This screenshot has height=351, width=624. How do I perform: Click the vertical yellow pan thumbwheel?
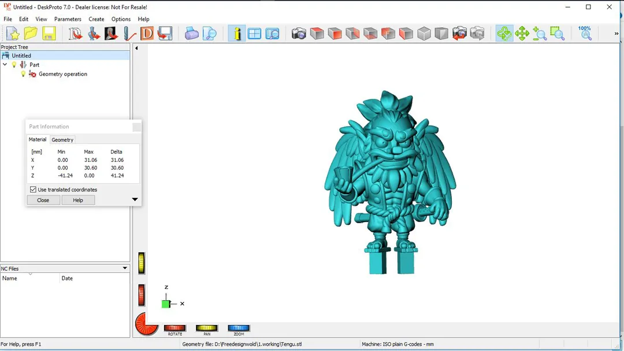[x=142, y=263]
